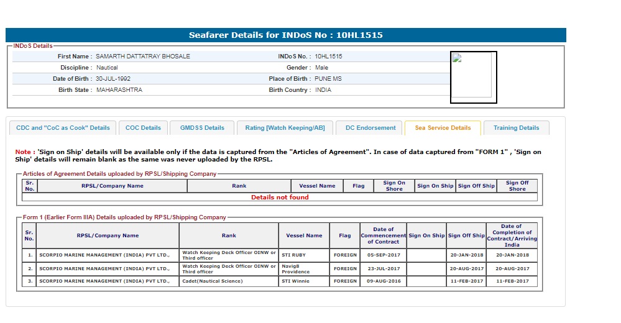Click the INDoS No. value 10HL1515
Screen dimensions: 621x323
coord(328,57)
